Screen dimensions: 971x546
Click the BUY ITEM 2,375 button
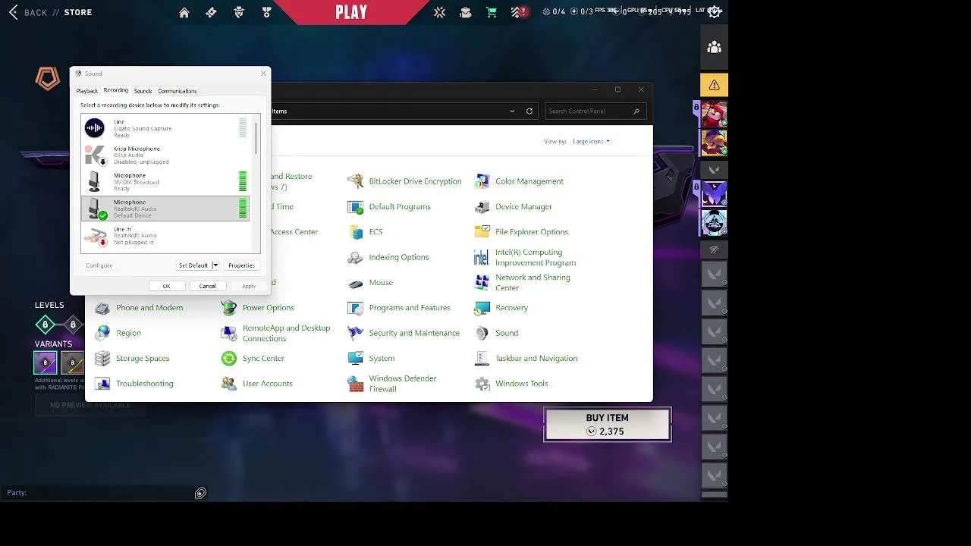(608, 425)
